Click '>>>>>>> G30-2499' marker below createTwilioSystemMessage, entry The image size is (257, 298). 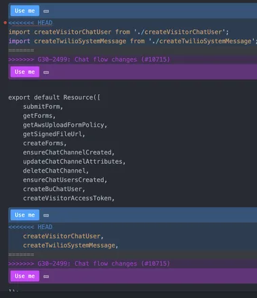89,263
